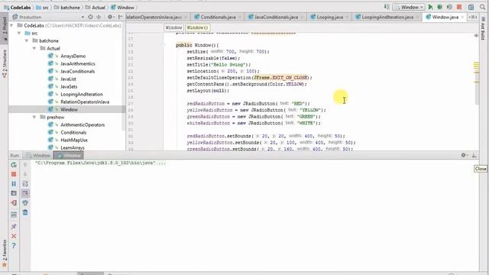Image resolution: width=489 pixels, height=275 pixels.
Task: Open Project tool window side tab
Action: 5,27
